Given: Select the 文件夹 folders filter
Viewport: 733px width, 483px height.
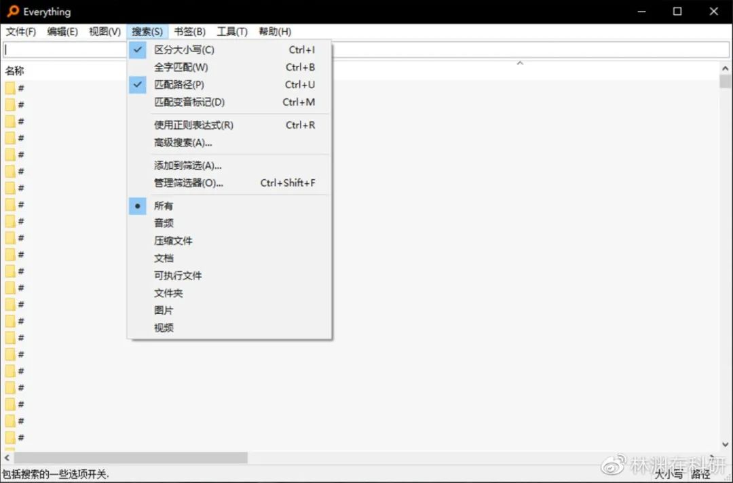Looking at the screenshot, I should 229,293.
